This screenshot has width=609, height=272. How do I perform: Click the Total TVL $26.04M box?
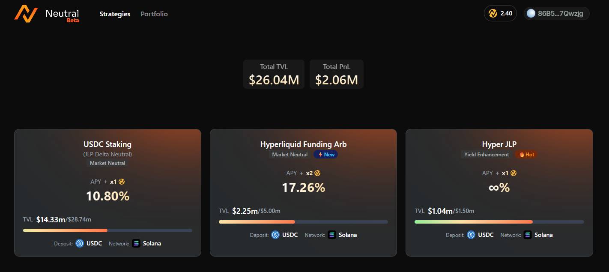point(274,74)
